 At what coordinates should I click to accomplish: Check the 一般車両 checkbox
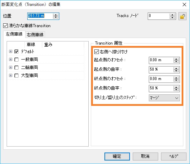tap(16, 60)
